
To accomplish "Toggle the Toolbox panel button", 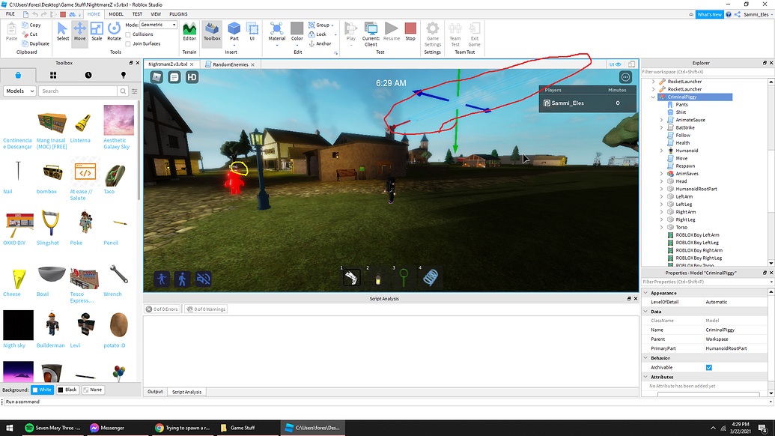I will coord(212,32).
